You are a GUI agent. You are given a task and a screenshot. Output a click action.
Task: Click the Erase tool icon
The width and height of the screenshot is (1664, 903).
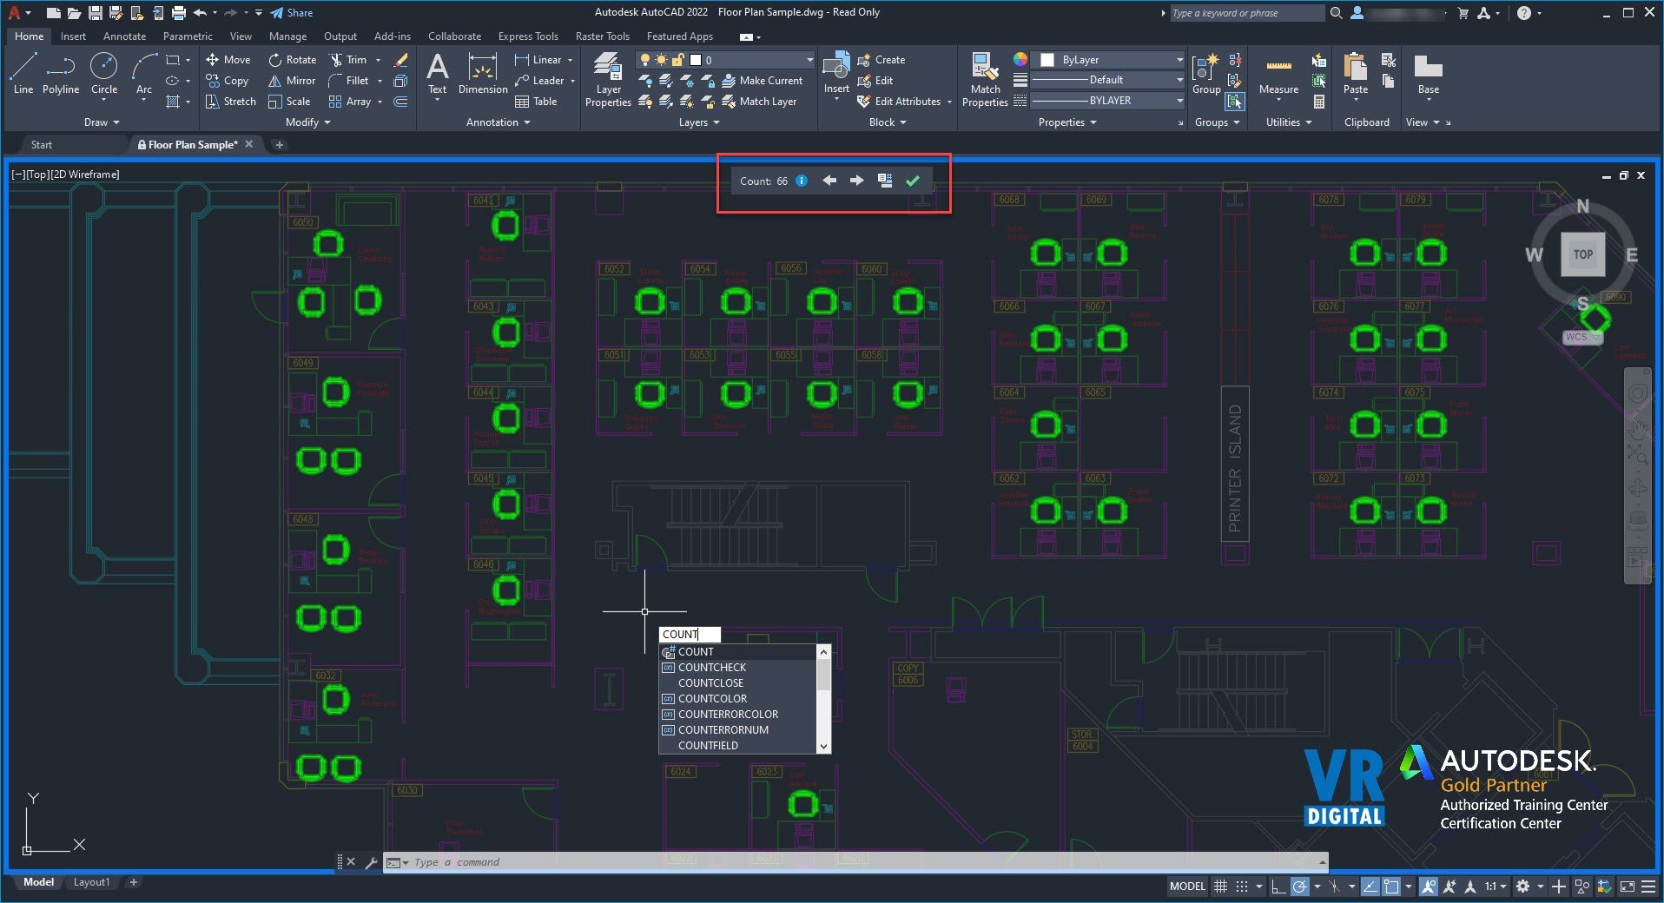point(400,60)
